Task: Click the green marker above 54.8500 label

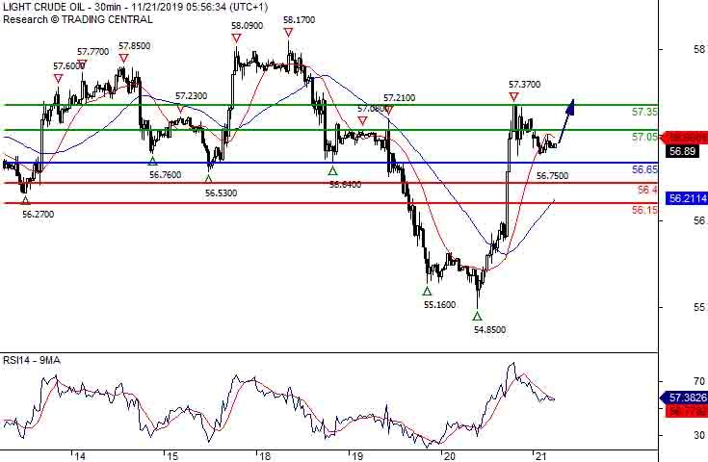Action: [x=478, y=317]
